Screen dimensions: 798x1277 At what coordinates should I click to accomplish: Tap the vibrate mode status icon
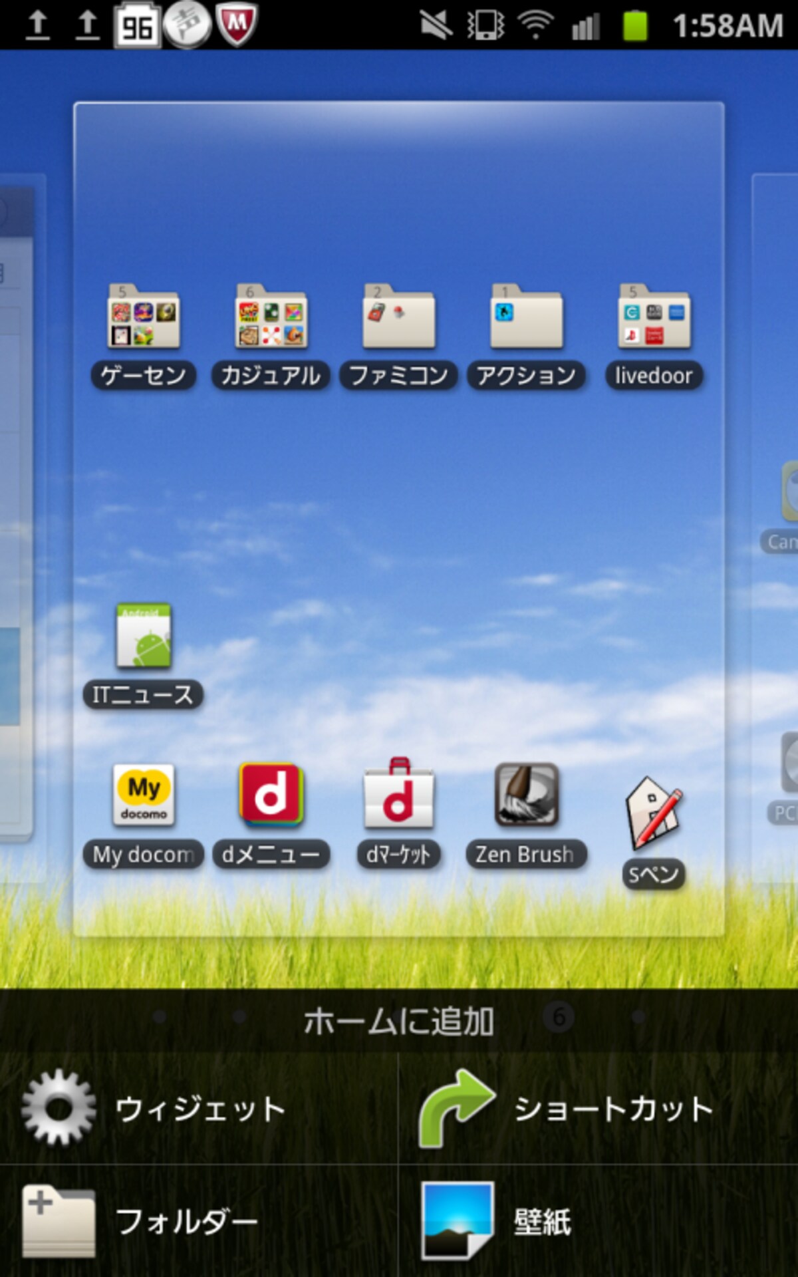[486, 25]
